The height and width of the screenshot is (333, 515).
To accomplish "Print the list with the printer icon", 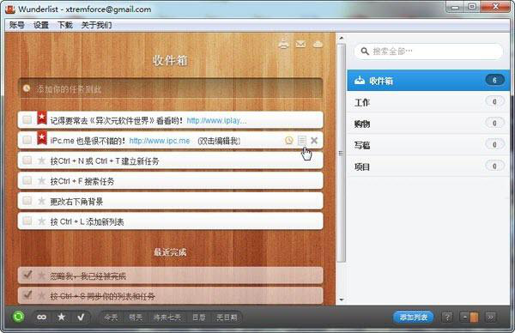I will pos(284,44).
